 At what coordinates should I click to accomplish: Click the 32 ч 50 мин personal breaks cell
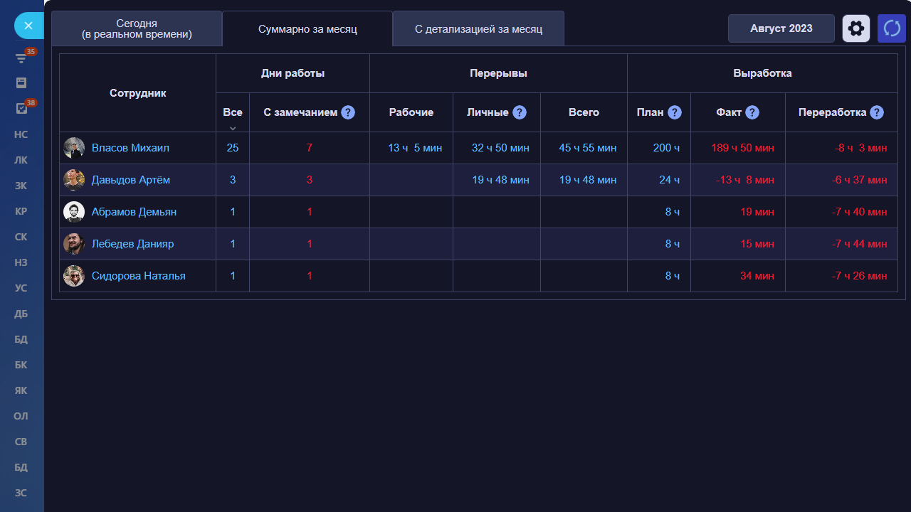click(x=500, y=148)
